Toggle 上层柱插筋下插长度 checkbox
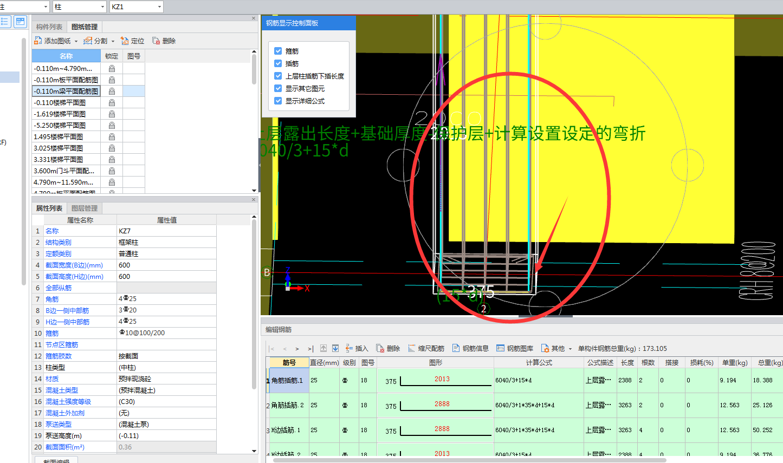The width and height of the screenshot is (783, 463). click(x=278, y=76)
